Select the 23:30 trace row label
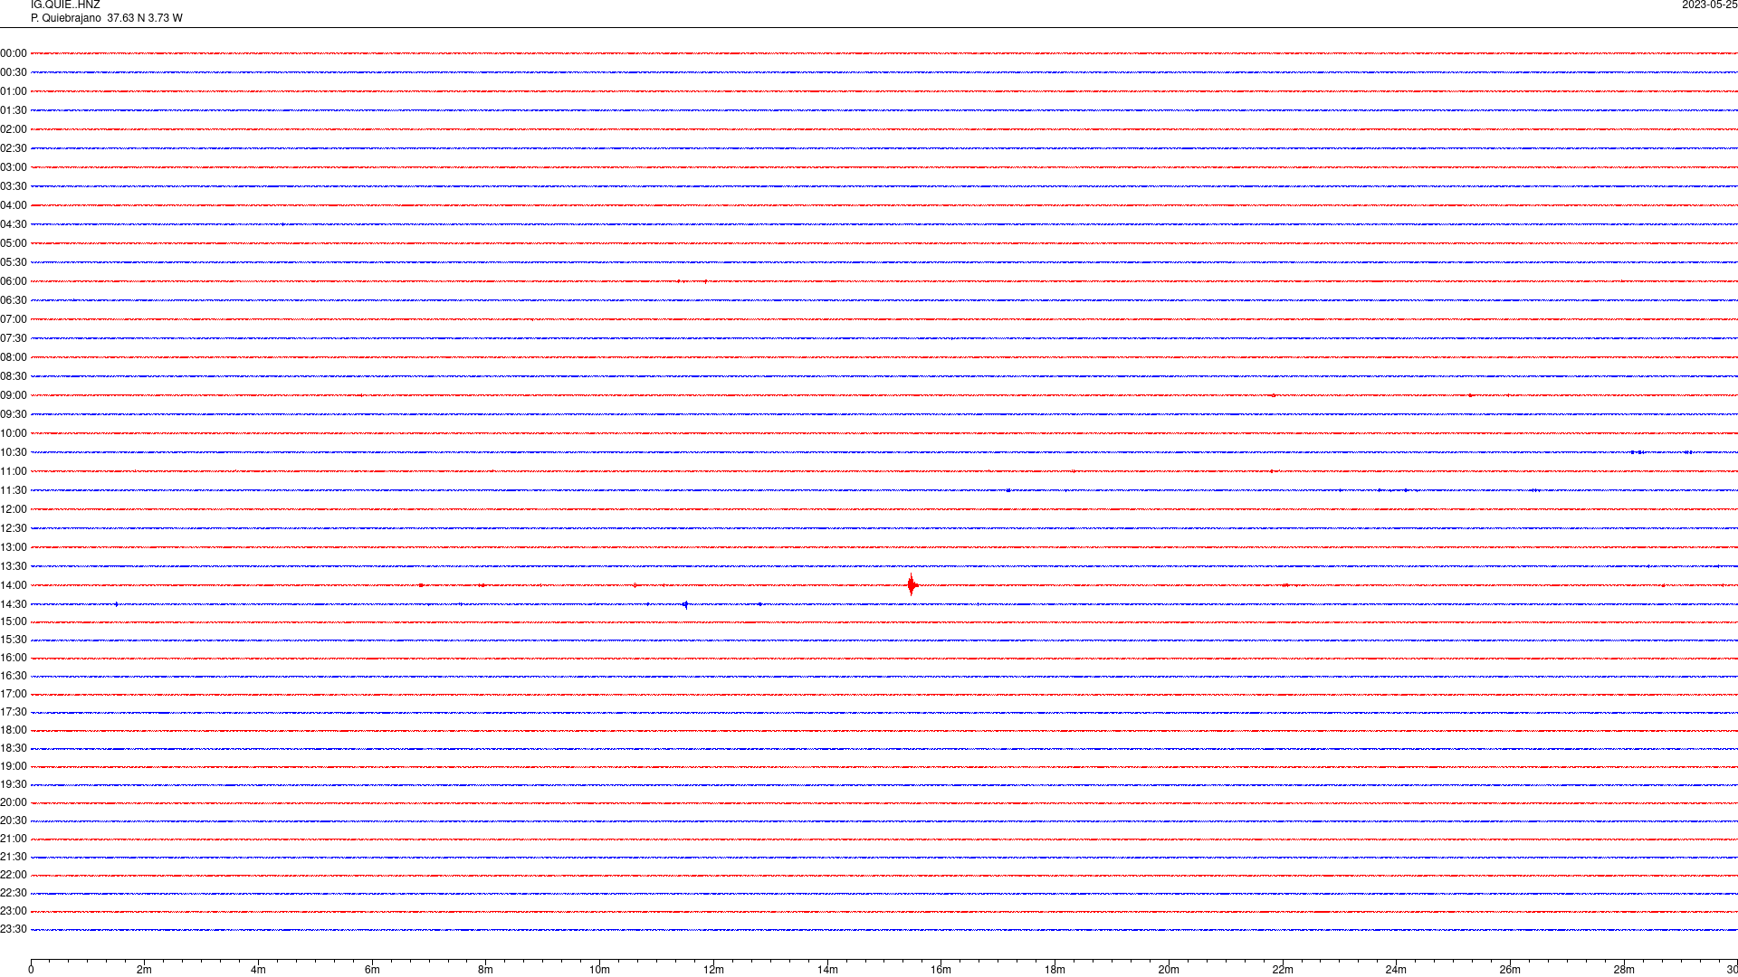The image size is (1738, 977). [14, 929]
